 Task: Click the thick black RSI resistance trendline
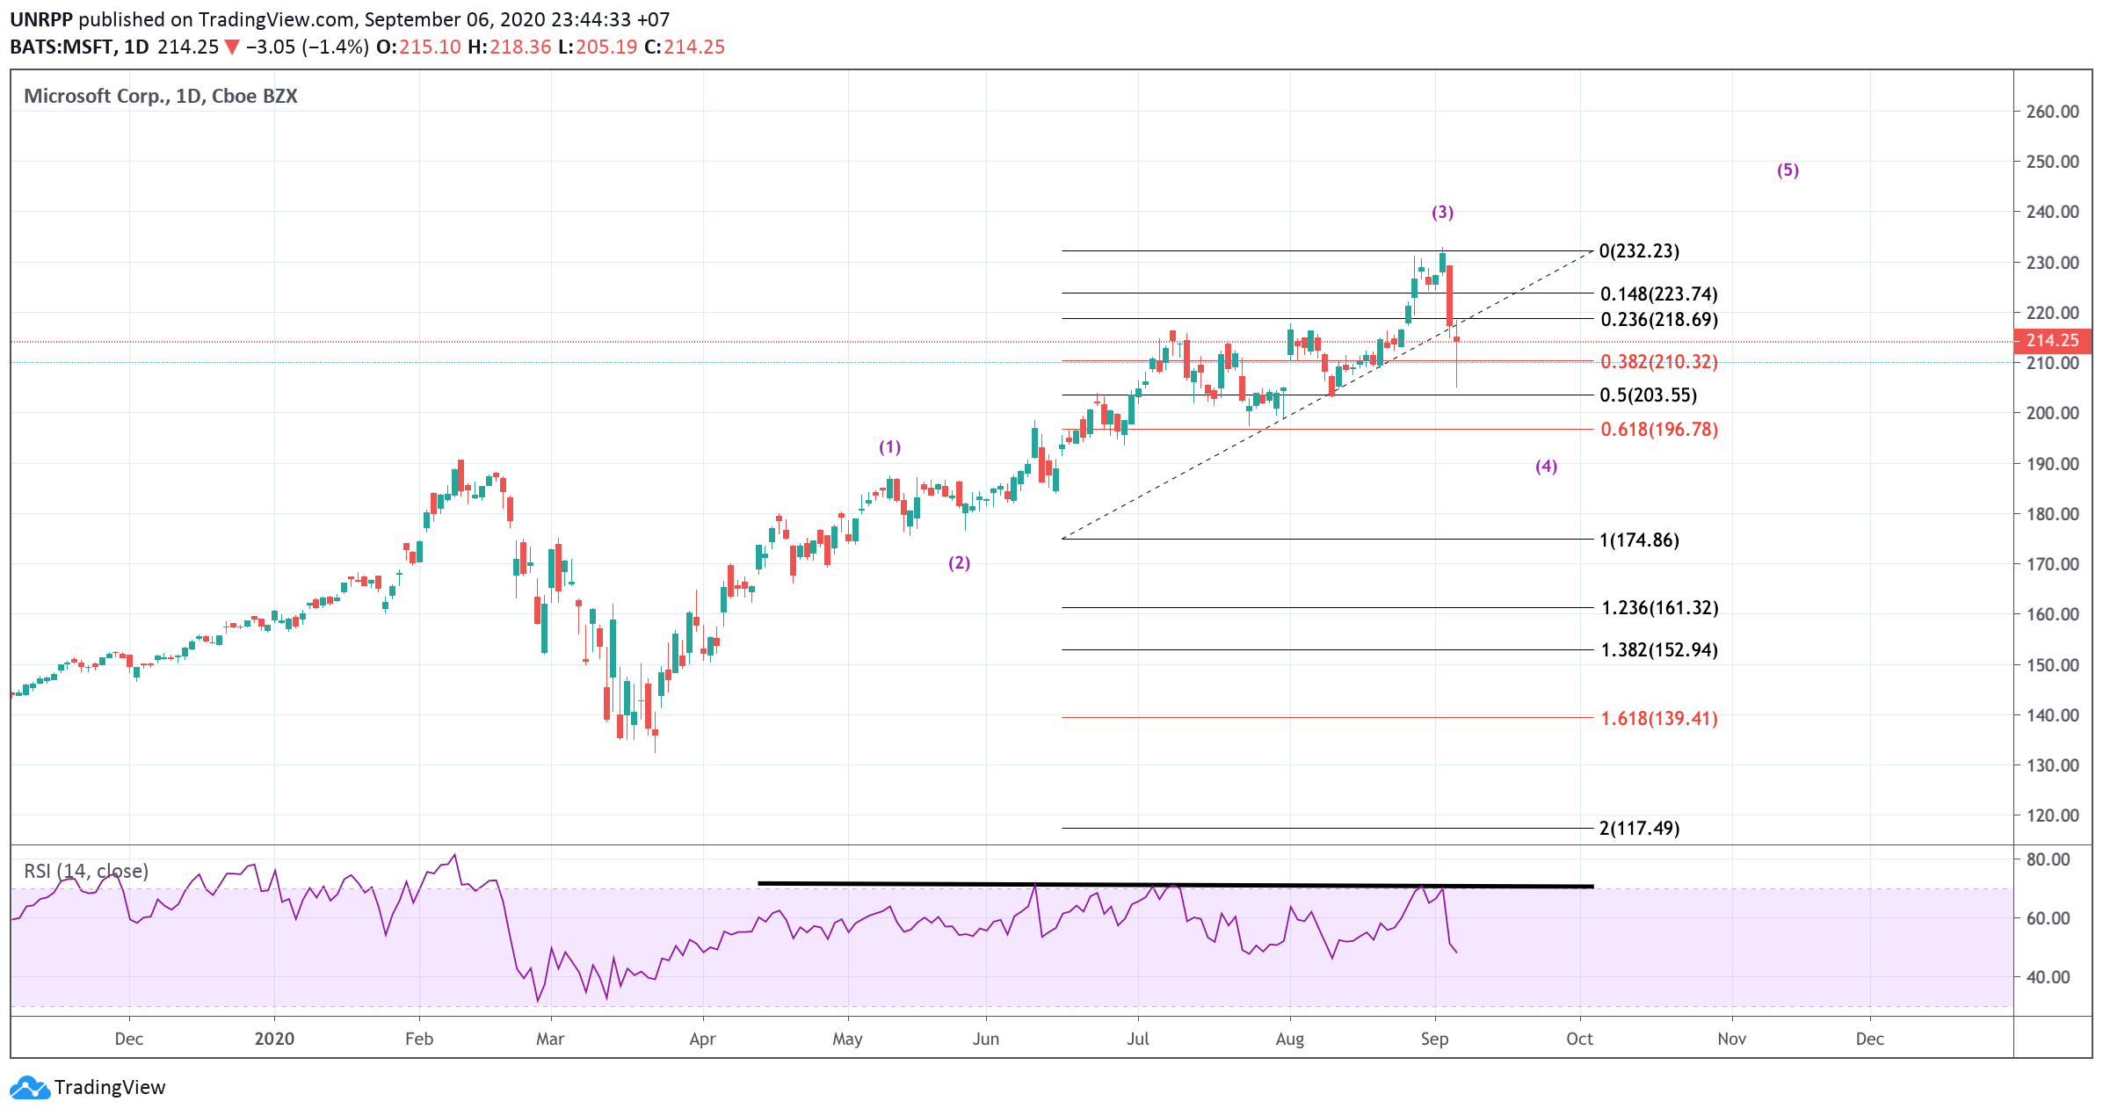(1176, 885)
